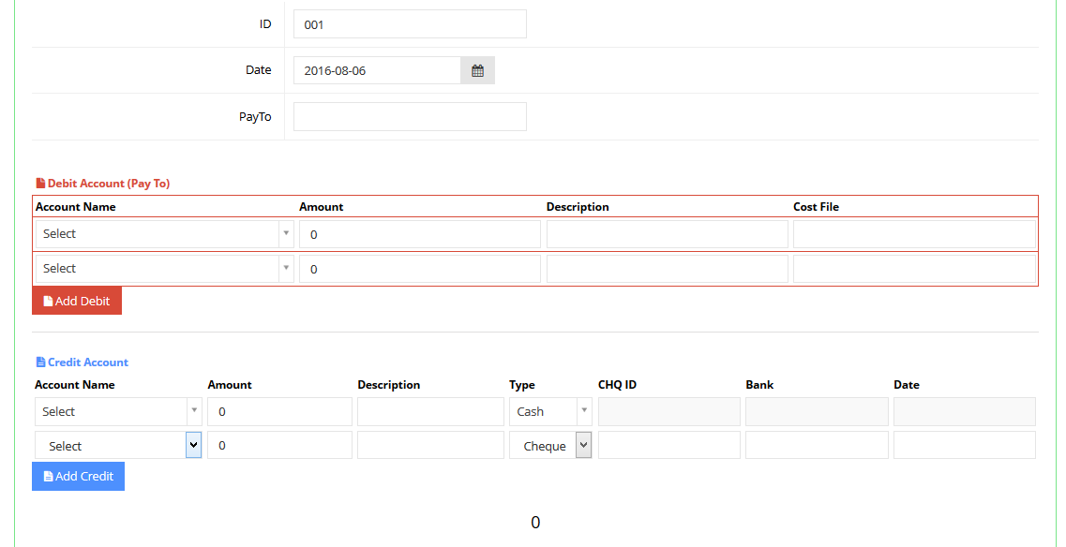
Task: Open first credit Account Name dropdown
Action: (118, 412)
